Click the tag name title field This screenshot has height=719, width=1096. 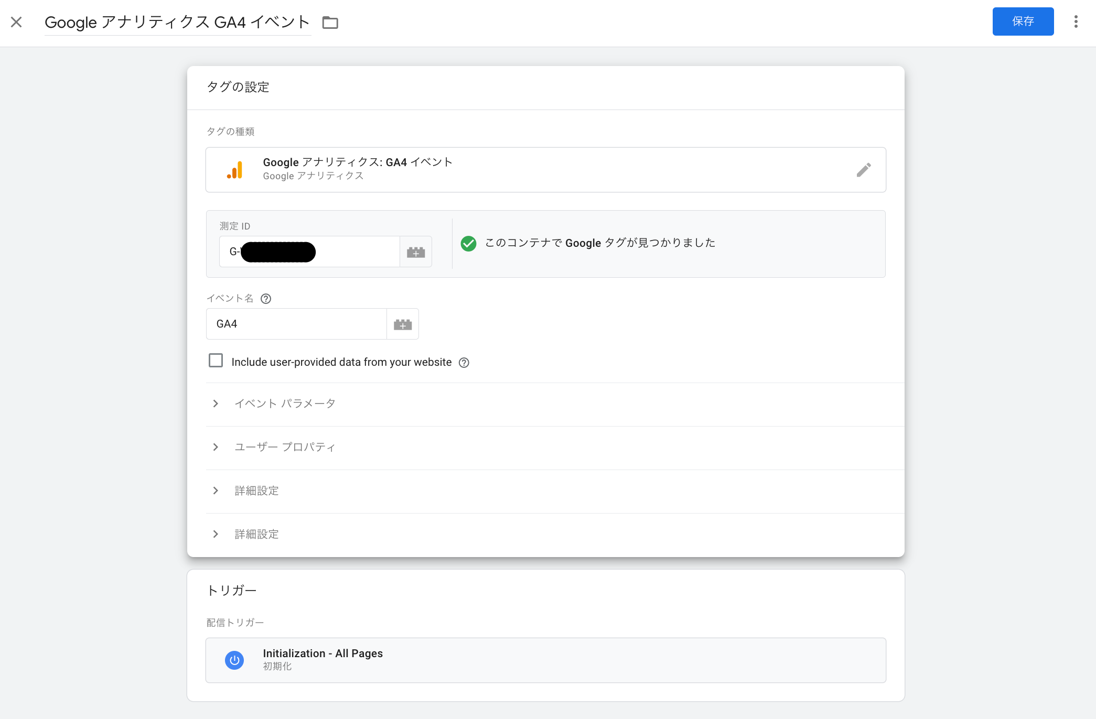[177, 22]
